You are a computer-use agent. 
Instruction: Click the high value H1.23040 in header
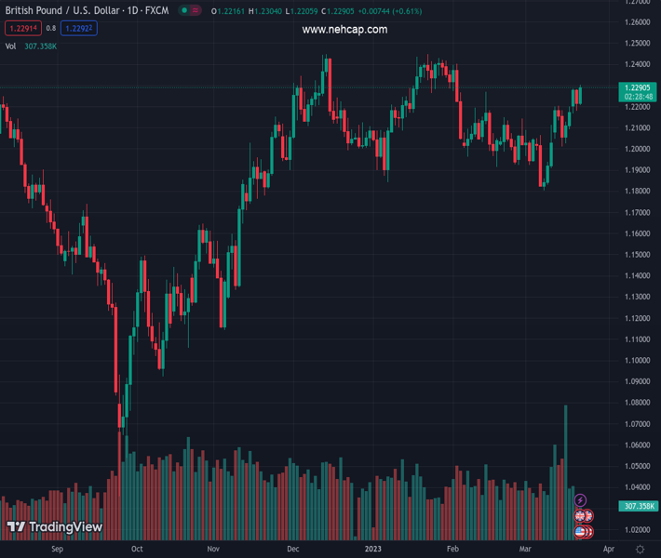coord(265,11)
